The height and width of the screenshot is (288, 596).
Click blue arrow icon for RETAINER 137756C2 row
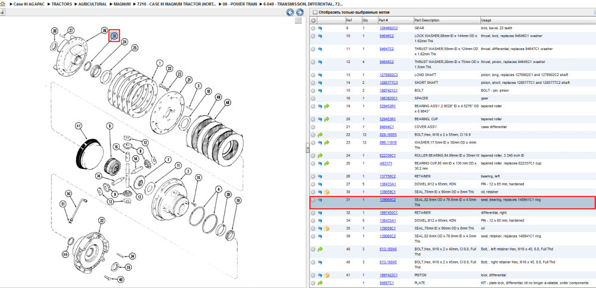[x=320, y=177]
